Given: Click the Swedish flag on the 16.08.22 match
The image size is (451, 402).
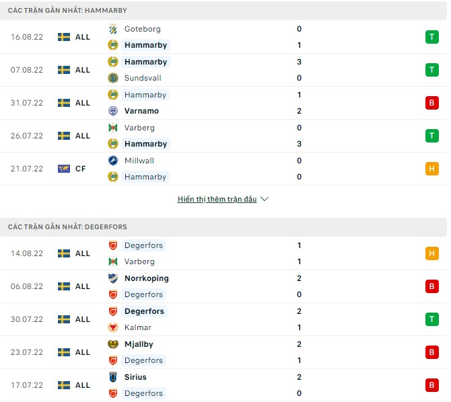Looking at the screenshot, I should (x=64, y=37).
